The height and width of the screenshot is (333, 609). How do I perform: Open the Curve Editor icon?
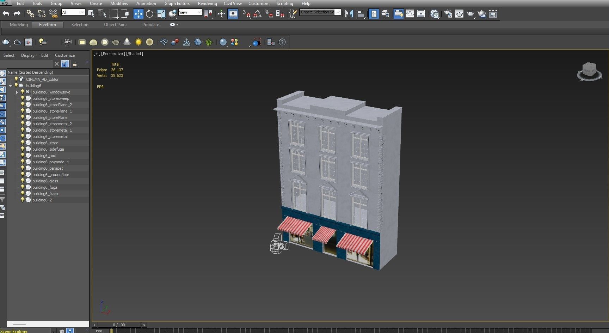(410, 14)
